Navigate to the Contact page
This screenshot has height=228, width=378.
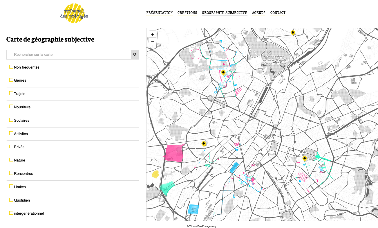[278, 13]
